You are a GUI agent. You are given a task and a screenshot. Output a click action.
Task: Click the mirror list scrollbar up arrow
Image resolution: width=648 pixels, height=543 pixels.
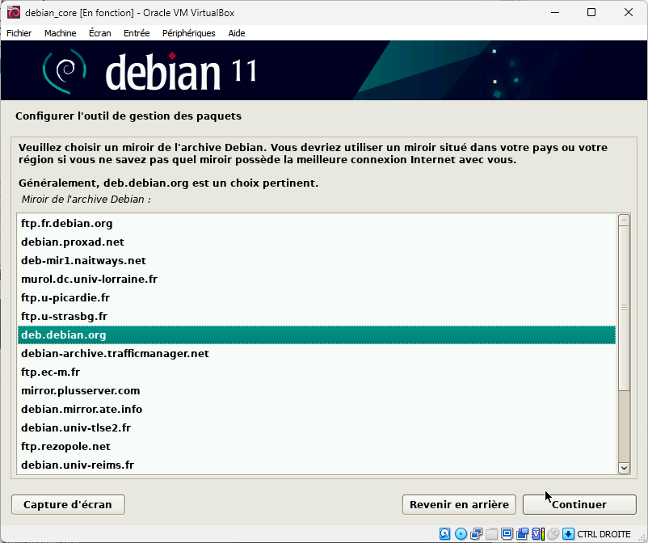pos(624,221)
